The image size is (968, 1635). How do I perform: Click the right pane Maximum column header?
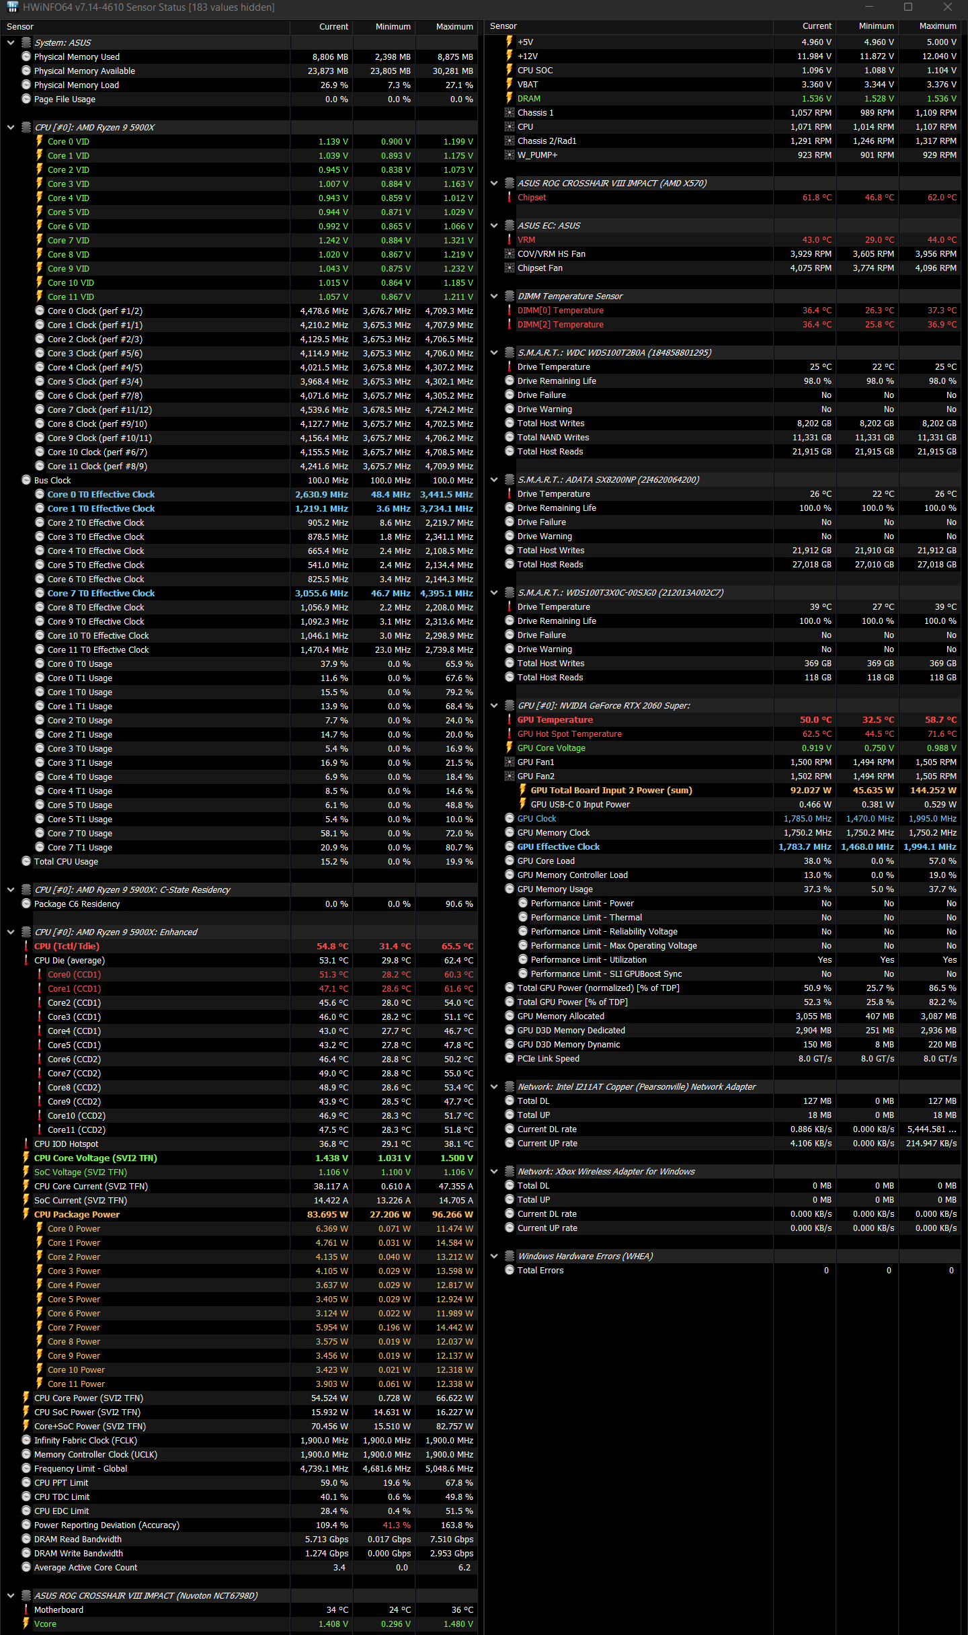coord(930,26)
